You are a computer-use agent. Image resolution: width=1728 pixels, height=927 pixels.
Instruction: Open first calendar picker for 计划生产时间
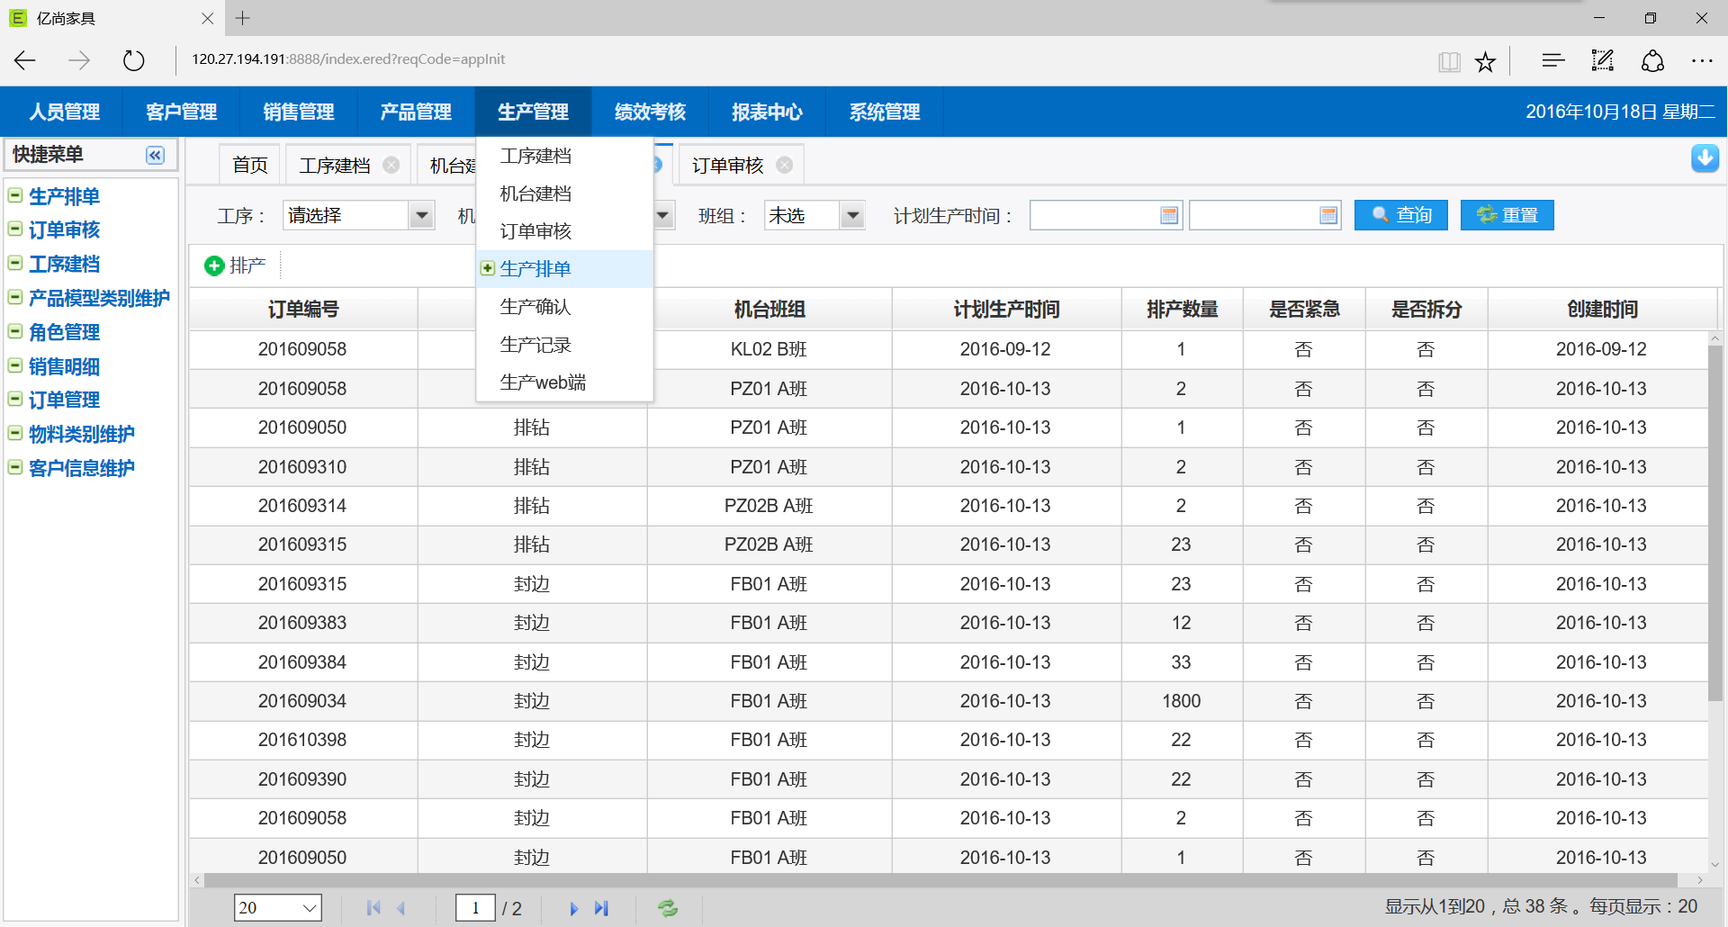click(1169, 216)
